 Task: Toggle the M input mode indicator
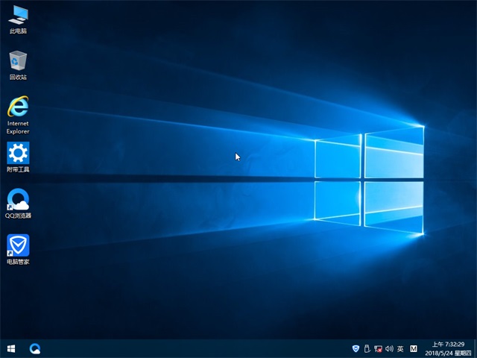[414, 348]
